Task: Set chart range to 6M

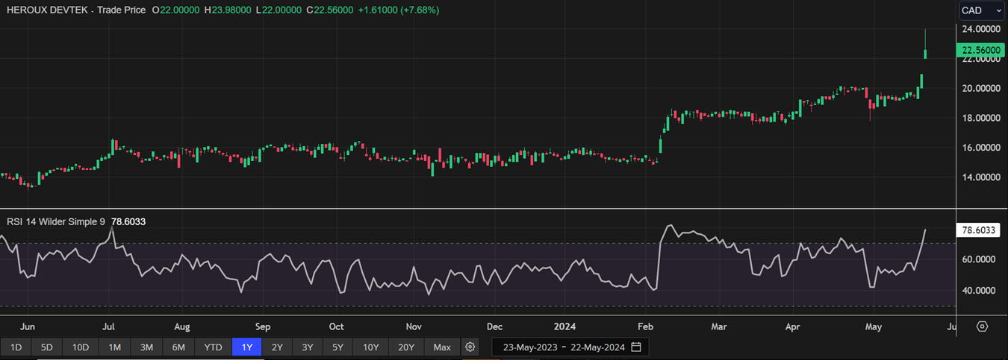Action: [178, 347]
